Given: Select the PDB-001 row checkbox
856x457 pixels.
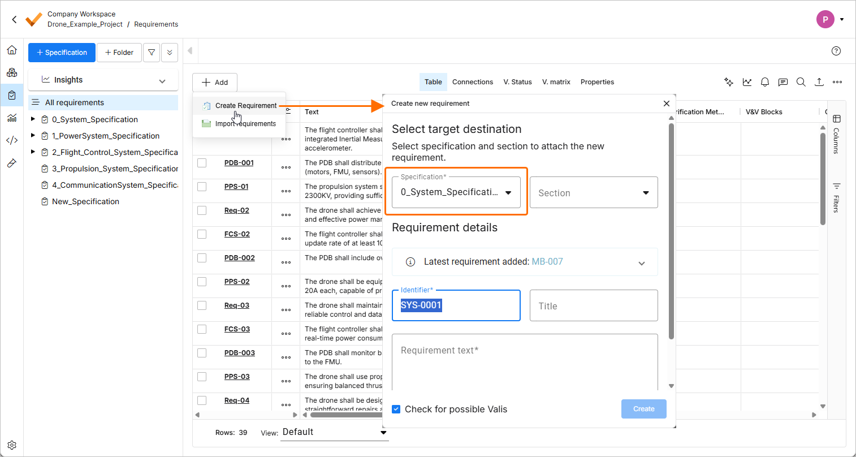Looking at the screenshot, I should [202, 163].
